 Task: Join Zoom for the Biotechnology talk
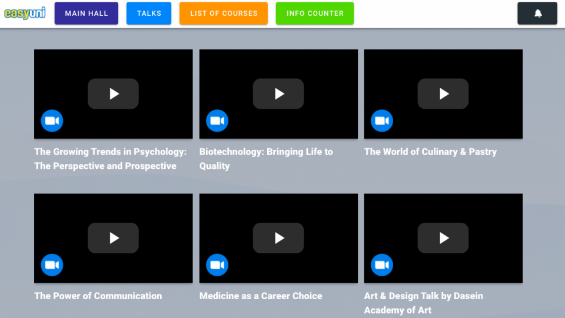coord(217,121)
